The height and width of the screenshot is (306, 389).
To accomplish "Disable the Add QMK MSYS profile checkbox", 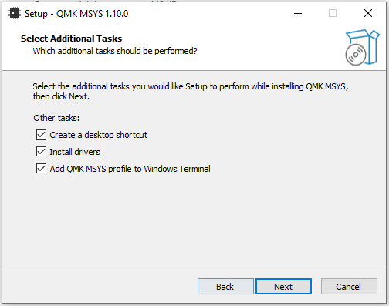I will point(41,169).
